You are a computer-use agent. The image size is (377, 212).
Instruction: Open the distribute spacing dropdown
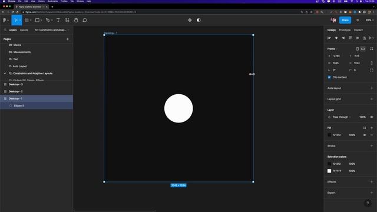[372, 38]
